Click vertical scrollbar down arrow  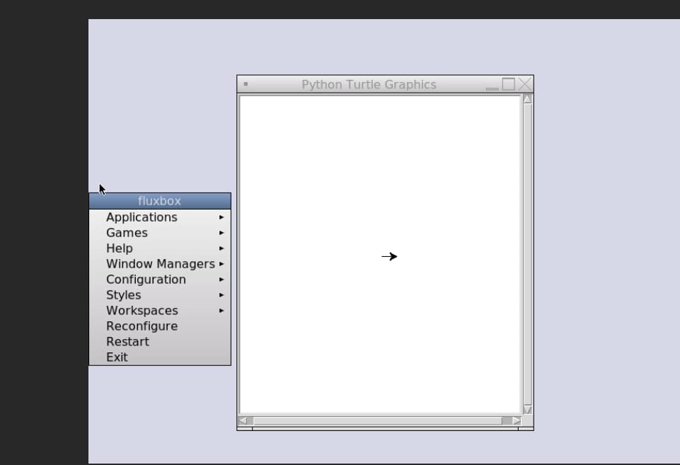527,409
